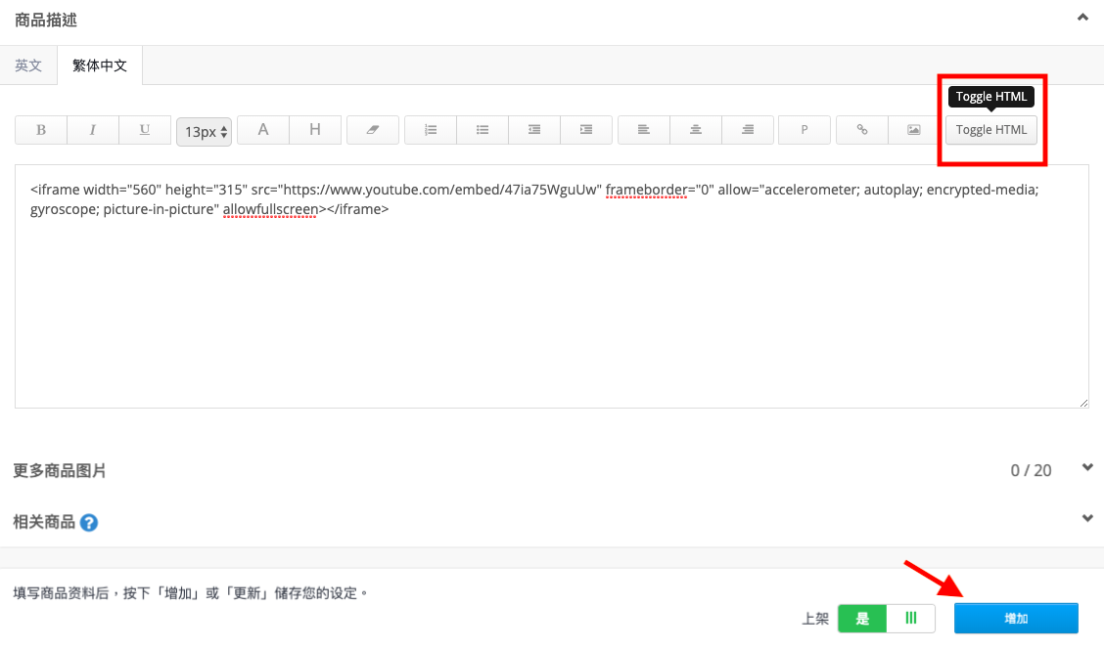The width and height of the screenshot is (1104, 649).
Task: Switch to the 英文 tab
Action: pyautogui.click(x=28, y=65)
